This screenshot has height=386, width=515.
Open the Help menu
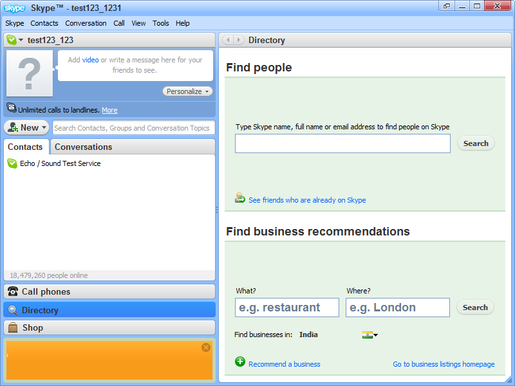point(183,23)
